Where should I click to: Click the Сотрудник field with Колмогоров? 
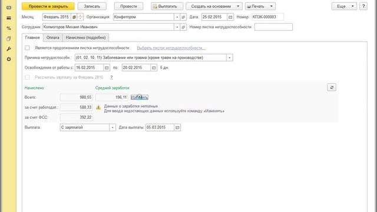(x=108, y=27)
